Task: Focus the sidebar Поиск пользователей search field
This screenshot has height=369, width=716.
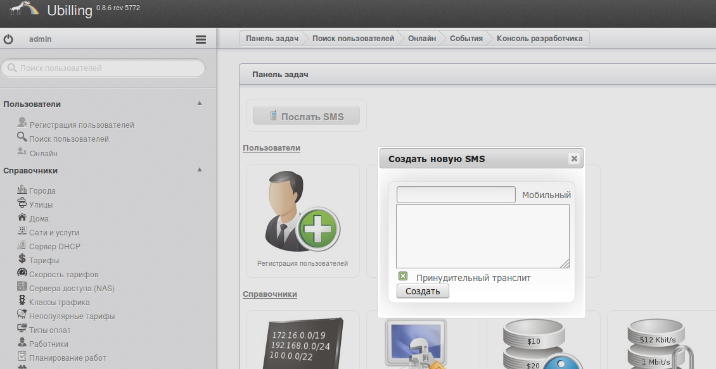Action: click(103, 68)
